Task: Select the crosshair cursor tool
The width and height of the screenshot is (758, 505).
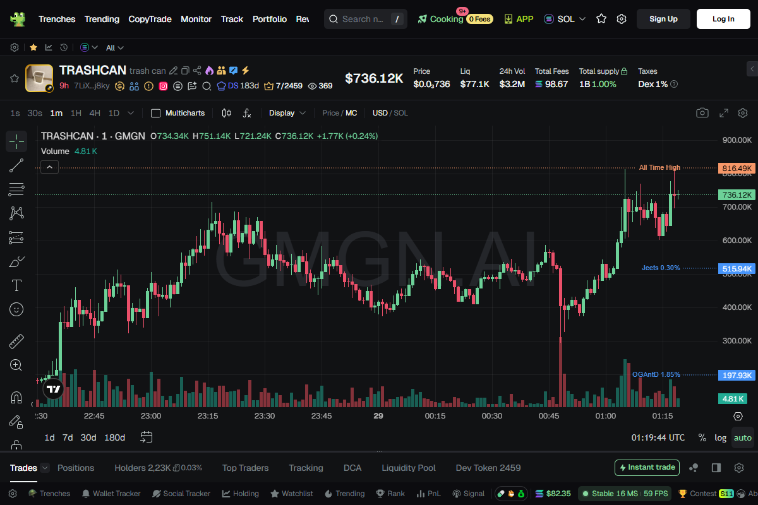Action: 16,141
